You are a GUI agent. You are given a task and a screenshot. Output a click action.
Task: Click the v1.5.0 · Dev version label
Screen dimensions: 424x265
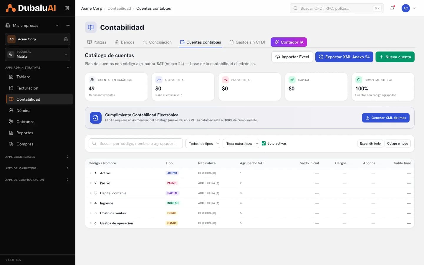click(14, 260)
